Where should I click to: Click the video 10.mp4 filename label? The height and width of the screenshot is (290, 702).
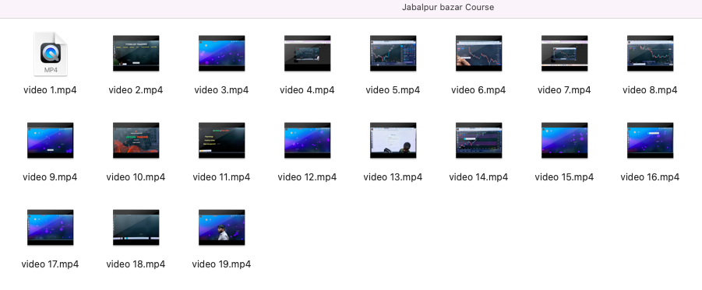point(136,177)
